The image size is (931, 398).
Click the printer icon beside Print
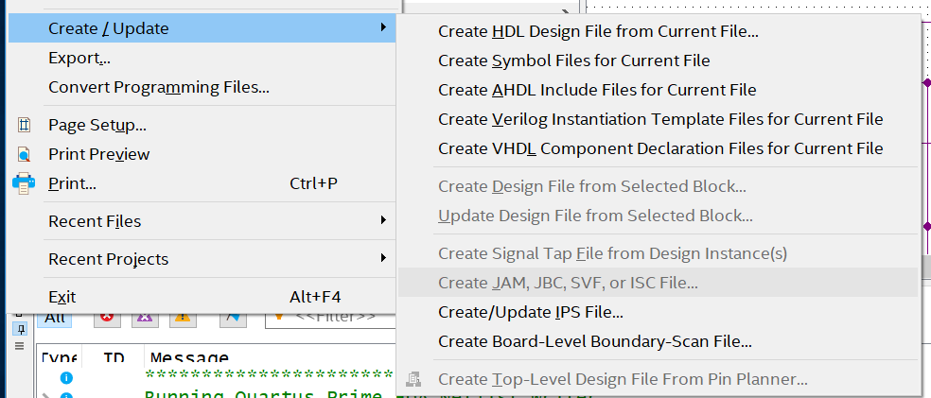(24, 184)
